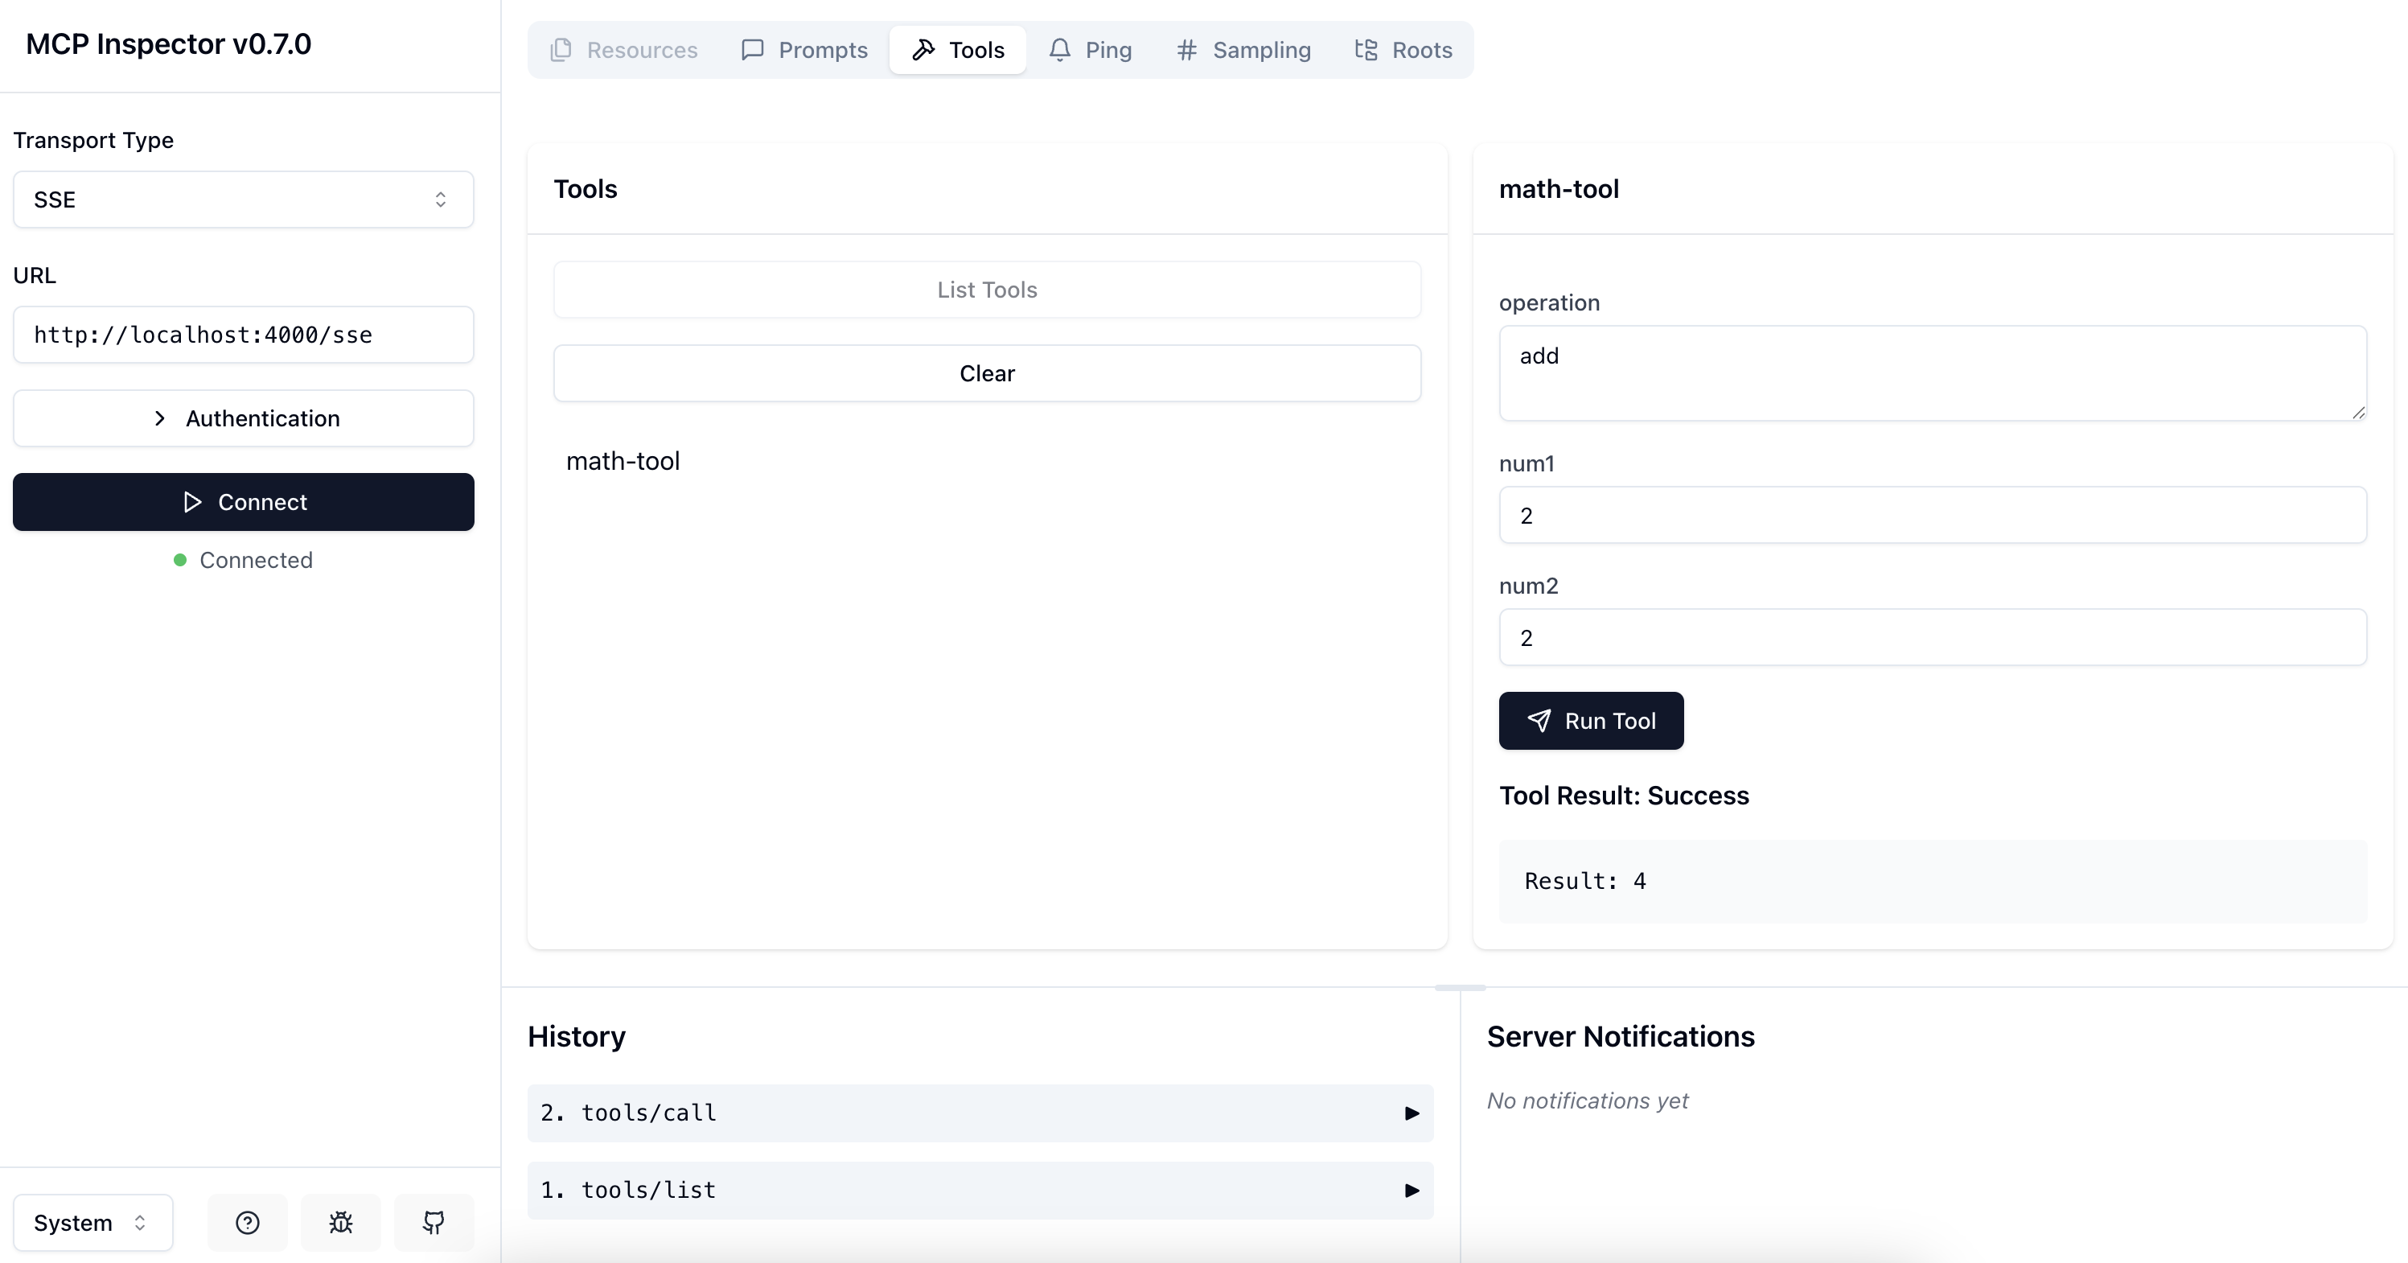The width and height of the screenshot is (2408, 1263).
Task: Expand the Authentication section
Action: pos(244,418)
